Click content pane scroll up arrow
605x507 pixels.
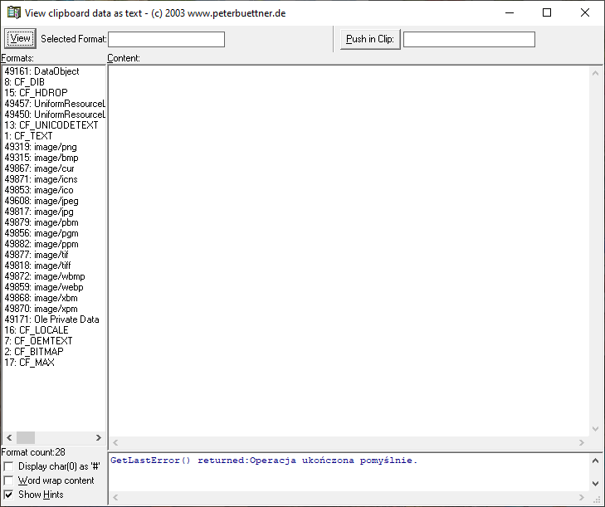click(x=596, y=73)
